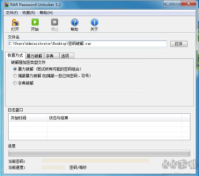
Task: Open the 恢复(R) menu
Action: tap(29, 13)
